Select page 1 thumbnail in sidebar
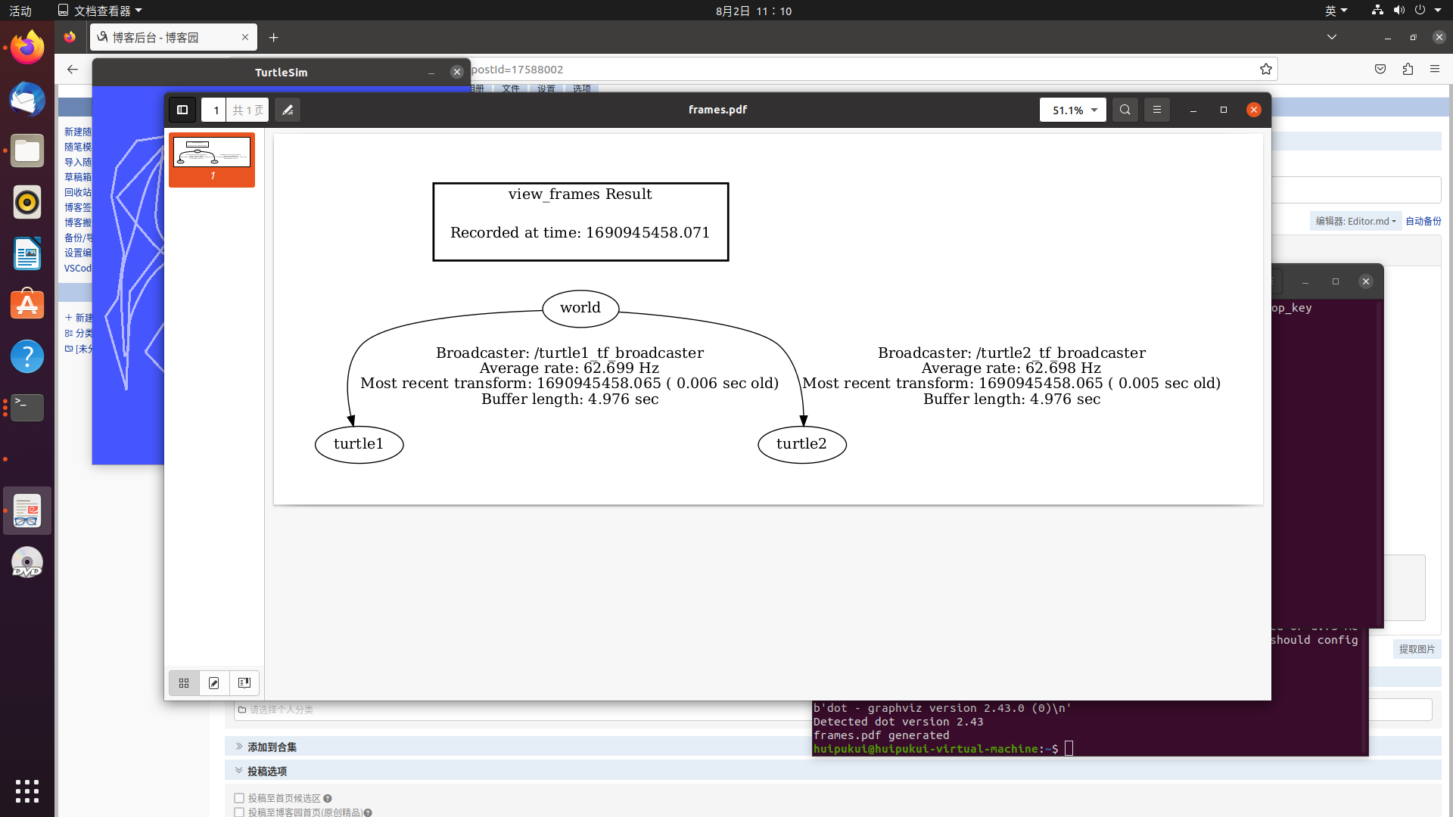Viewport: 1453px width, 817px height. [x=212, y=153]
